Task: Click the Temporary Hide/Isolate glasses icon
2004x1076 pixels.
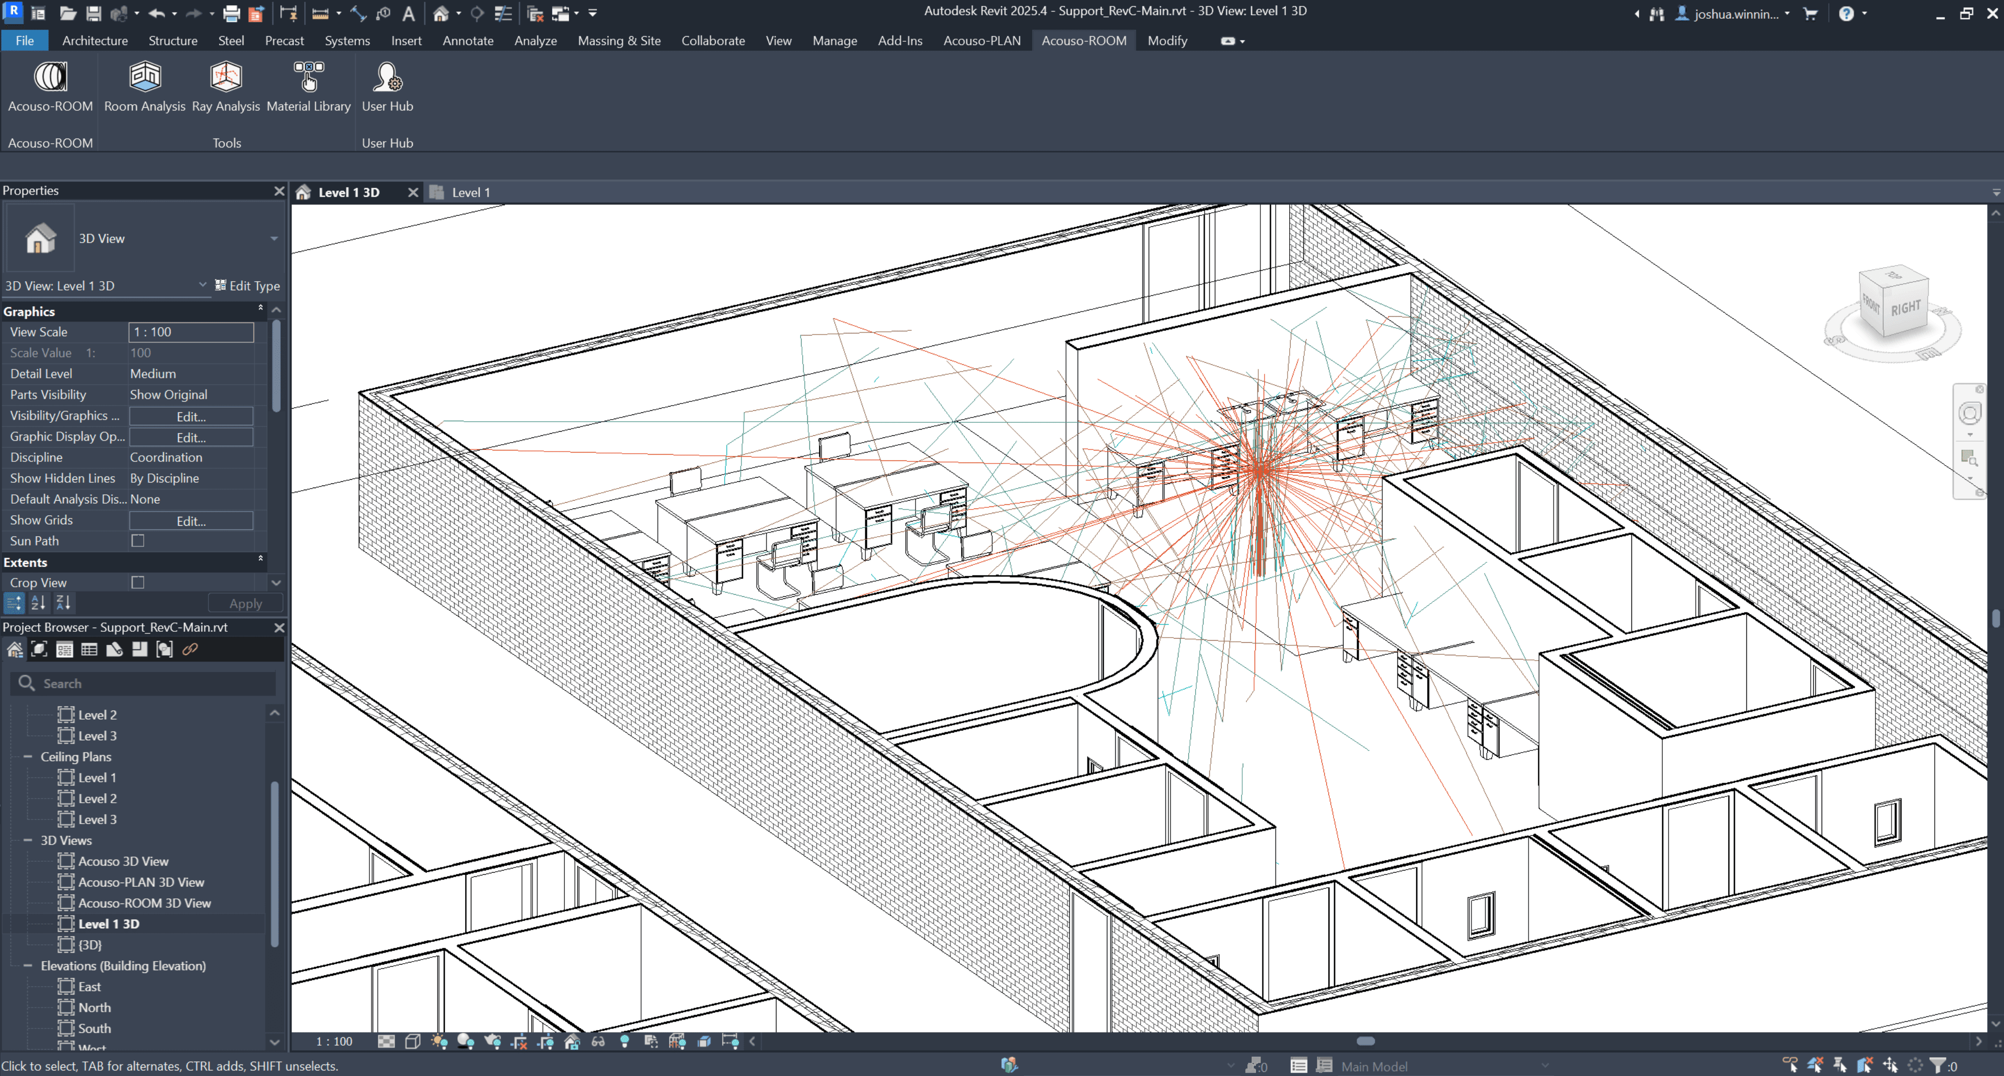Action: [597, 1041]
